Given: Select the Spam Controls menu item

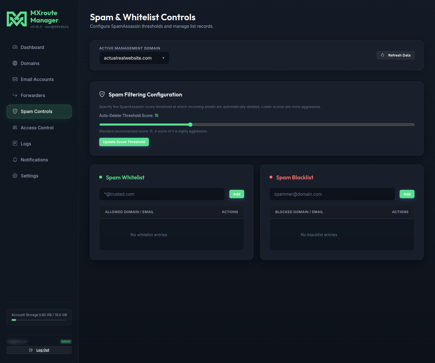Looking at the screenshot, I should click(x=39, y=111).
